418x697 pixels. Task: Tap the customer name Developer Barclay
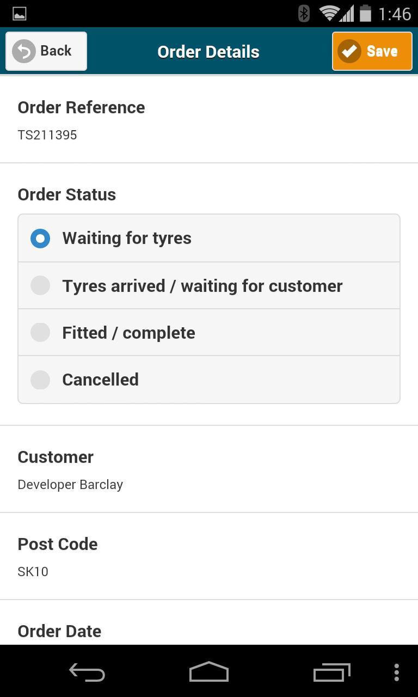pos(70,484)
